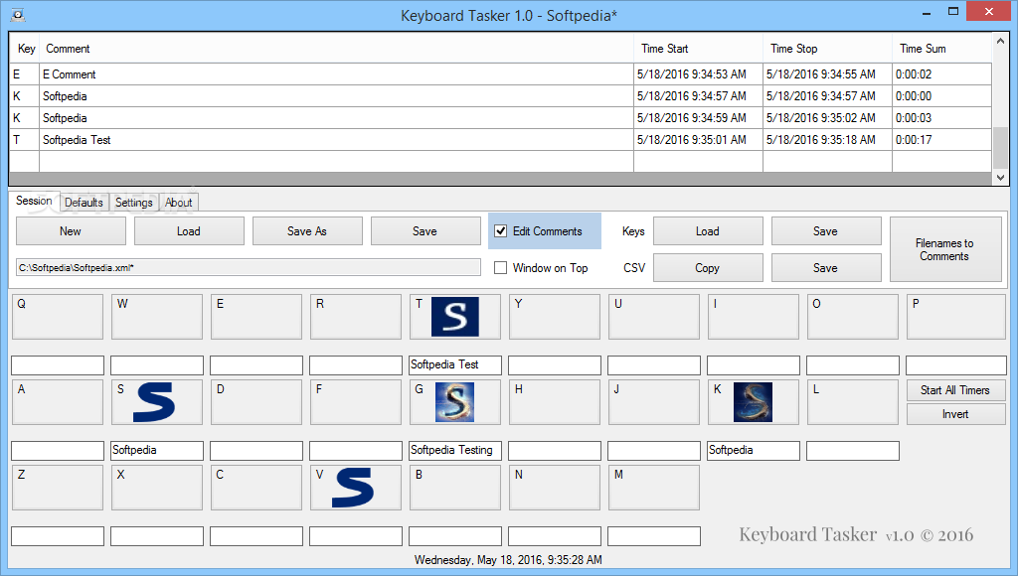Click the session Save button
The image size is (1018, 576).
tap(425, 231)
